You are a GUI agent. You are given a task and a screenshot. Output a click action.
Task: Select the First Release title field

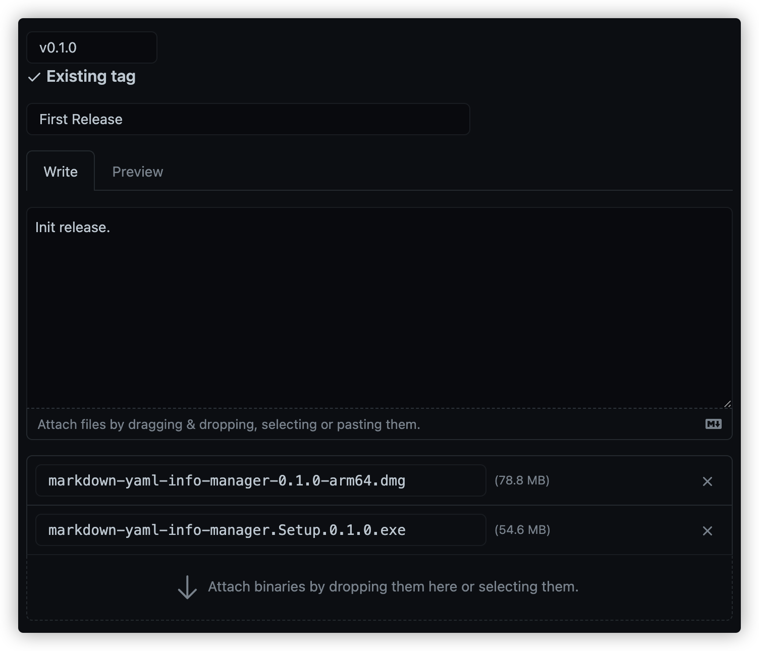point(248,119)
